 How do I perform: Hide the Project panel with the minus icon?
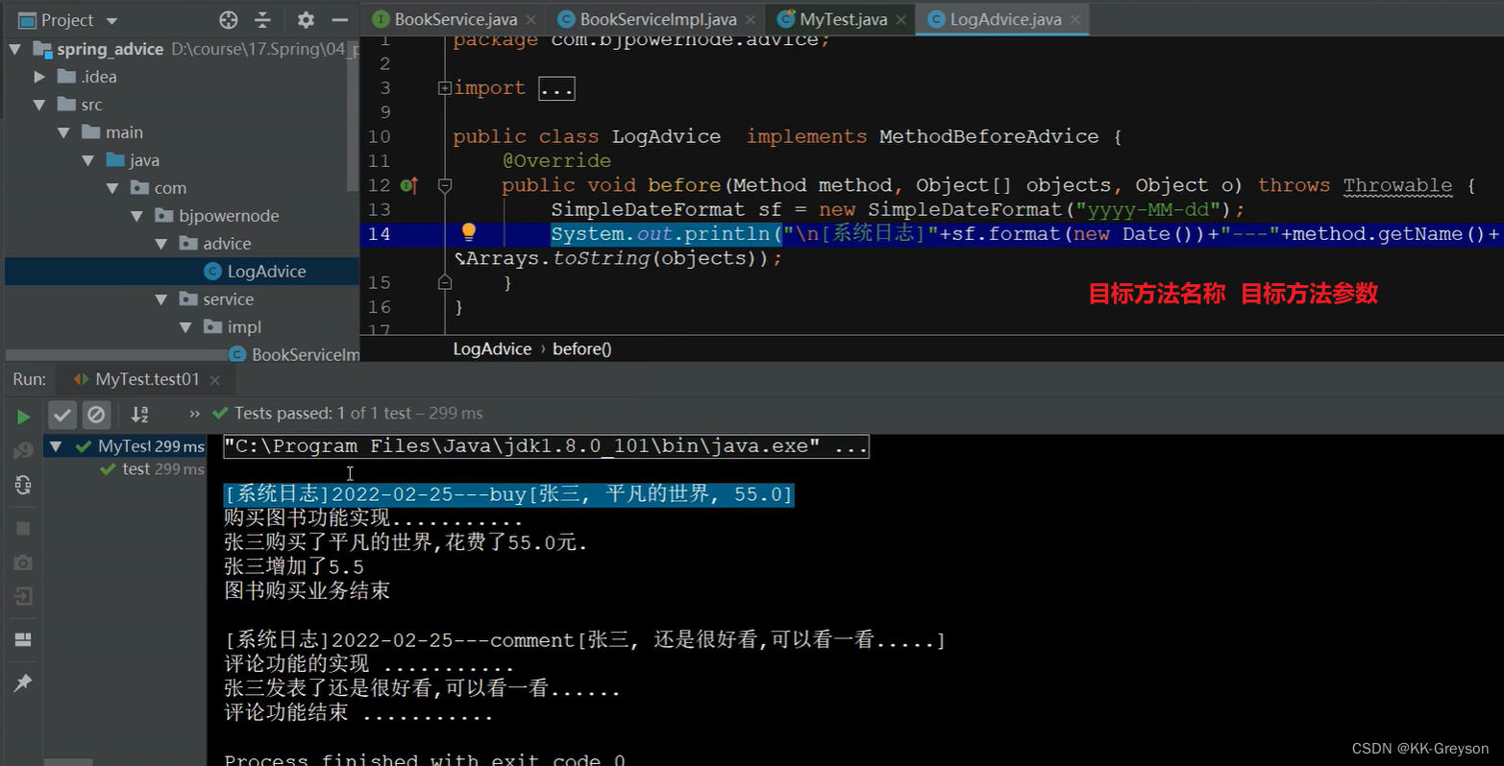pos(339,19)
